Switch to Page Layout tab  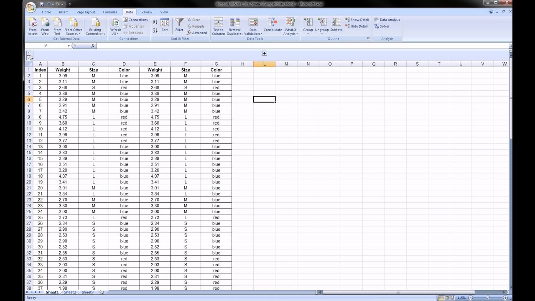(x=86, y=12)
